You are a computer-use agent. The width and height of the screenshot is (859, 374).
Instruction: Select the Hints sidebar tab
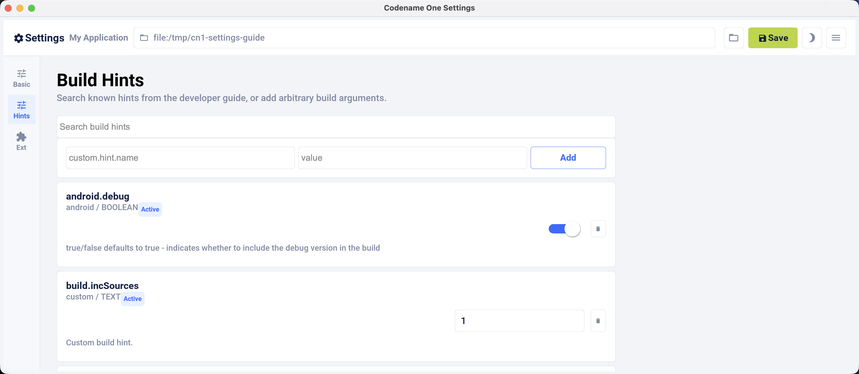[x=22, y=110]
